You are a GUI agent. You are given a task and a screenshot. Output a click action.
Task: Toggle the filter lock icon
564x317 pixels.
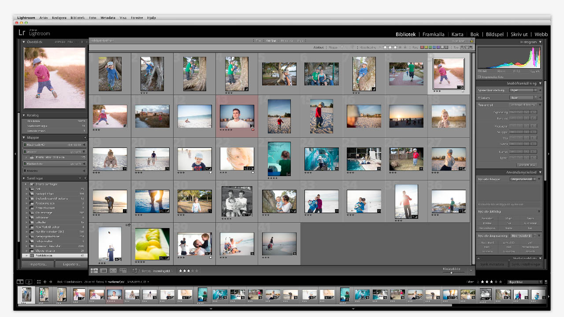click(x=471, y=41)
